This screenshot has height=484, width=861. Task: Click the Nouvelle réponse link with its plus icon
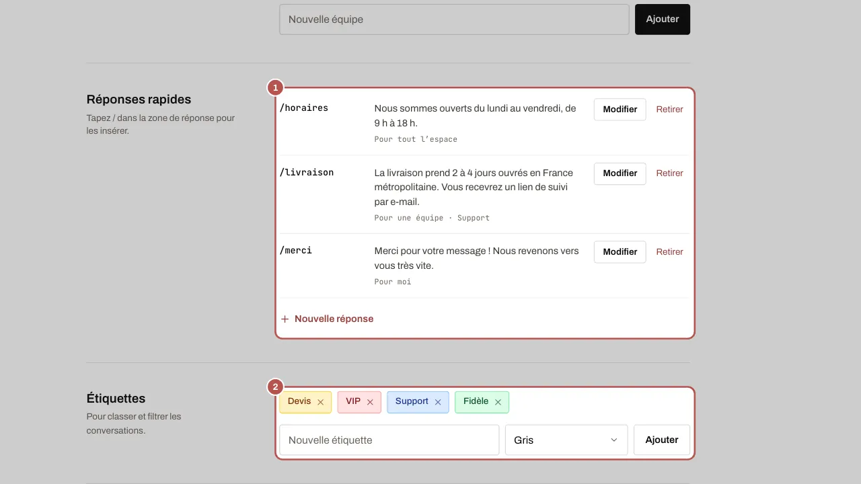point(327,319)
